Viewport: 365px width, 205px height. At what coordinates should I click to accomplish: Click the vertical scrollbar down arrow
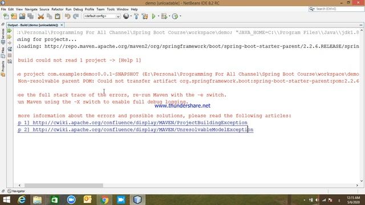(x=362, y=181)
